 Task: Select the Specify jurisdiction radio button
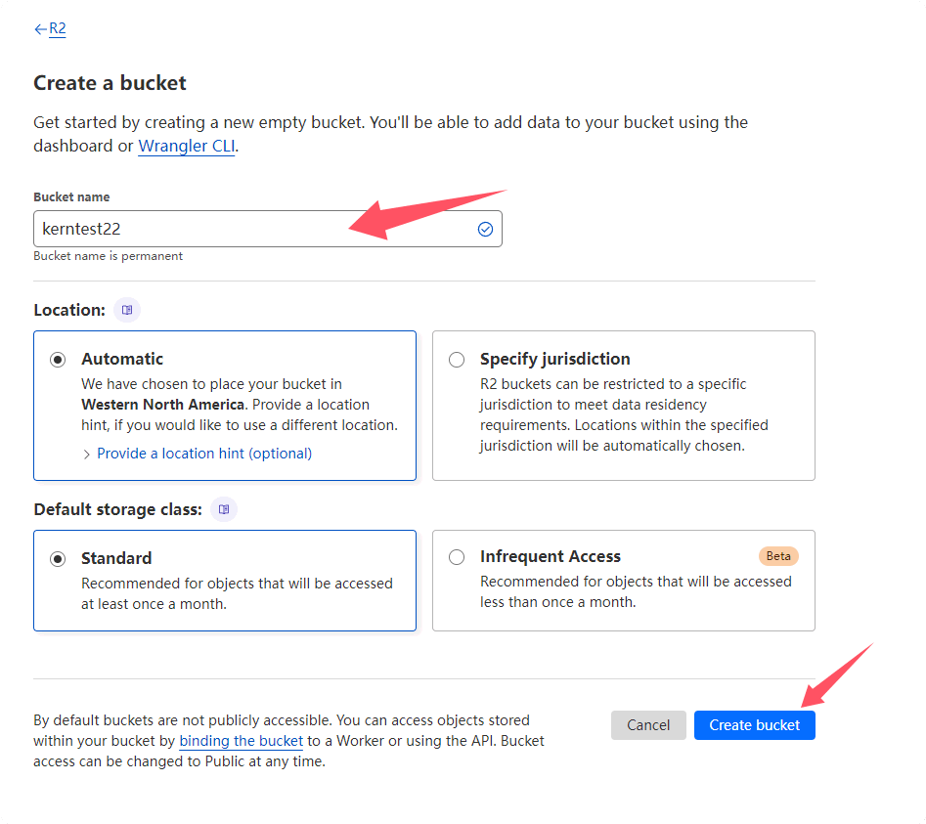pos(457,360)
